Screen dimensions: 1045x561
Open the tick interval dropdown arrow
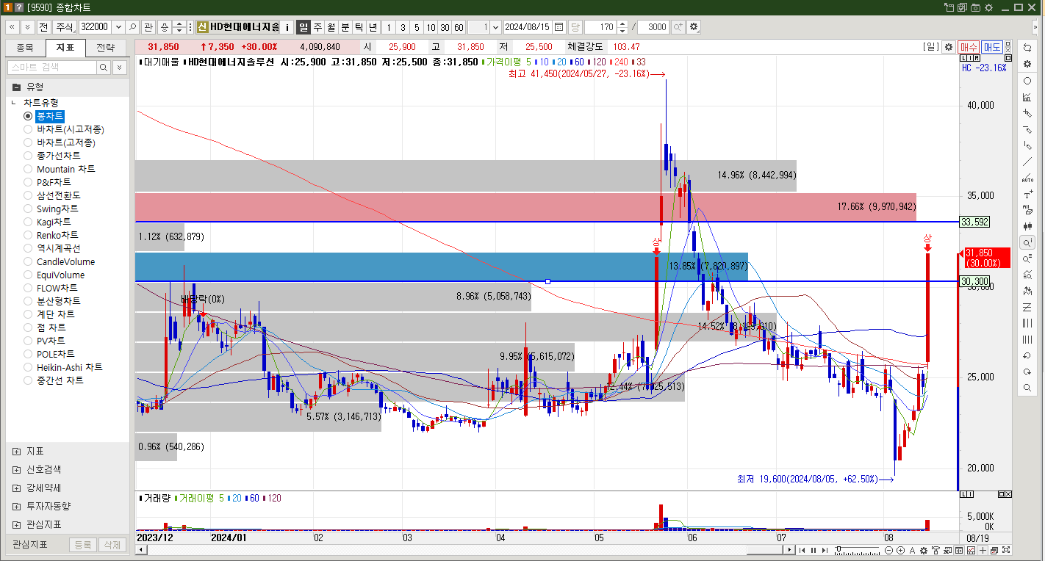point(495,26)
